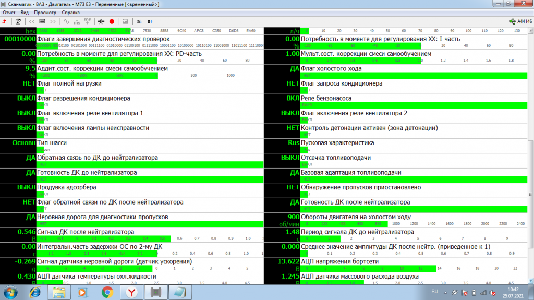This screenshot has height=300, width=534.
Task: Click the 13.622 voltage value
Action: coord(288,261)
